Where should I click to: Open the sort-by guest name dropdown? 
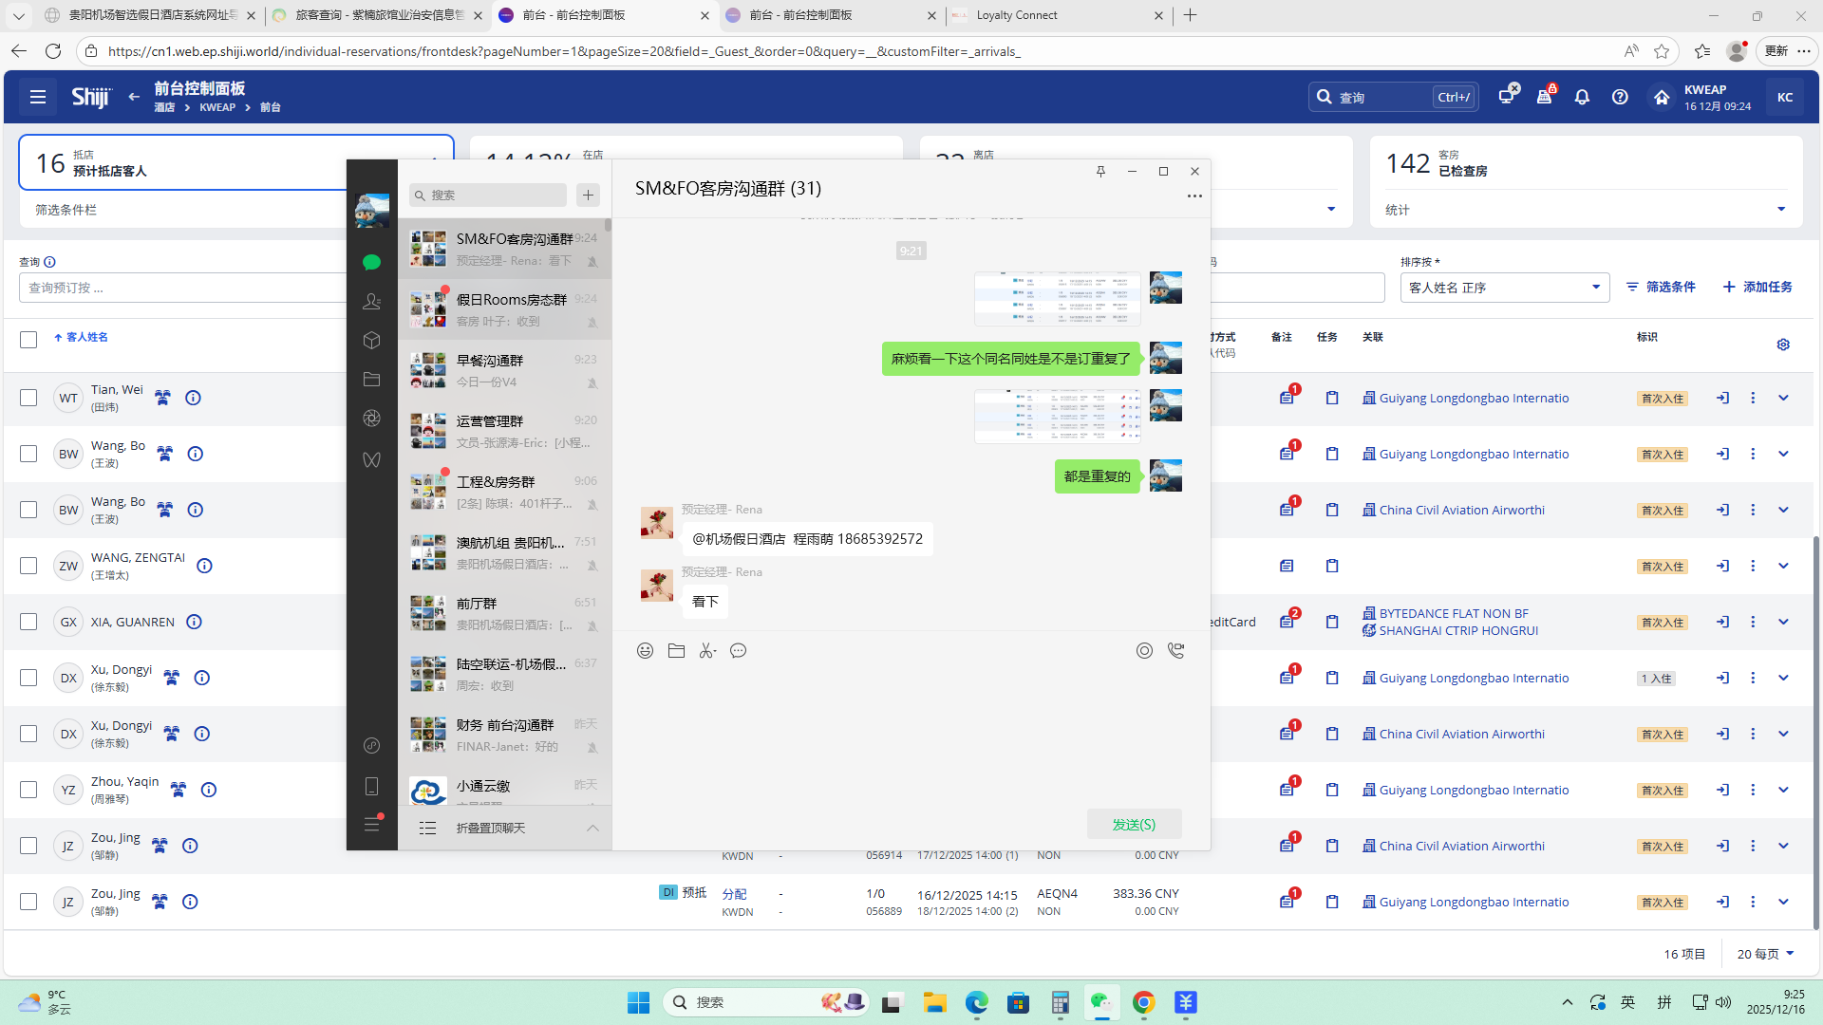1504,288
